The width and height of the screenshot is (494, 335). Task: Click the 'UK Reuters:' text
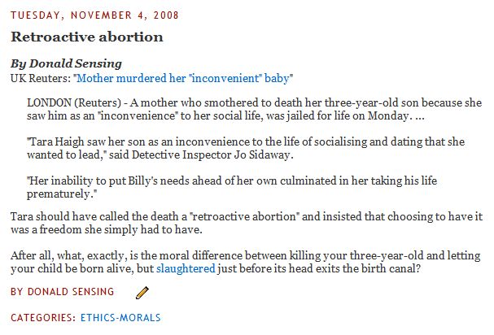pos(41,78)
